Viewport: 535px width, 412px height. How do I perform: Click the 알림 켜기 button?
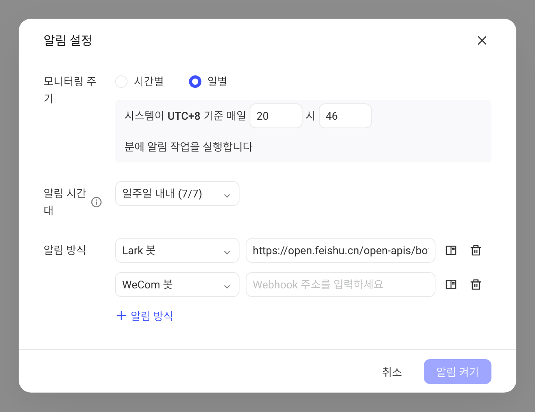click(458, 372)
